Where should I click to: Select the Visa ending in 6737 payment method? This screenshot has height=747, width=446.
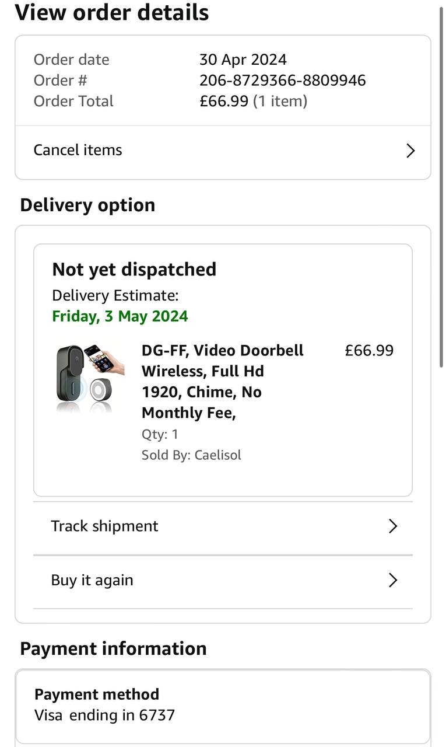click(x=105, y=715)
